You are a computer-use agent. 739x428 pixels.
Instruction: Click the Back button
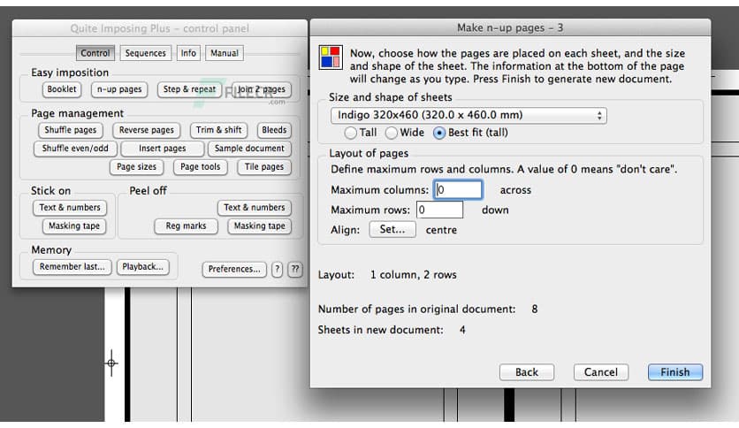click(526, 372)
